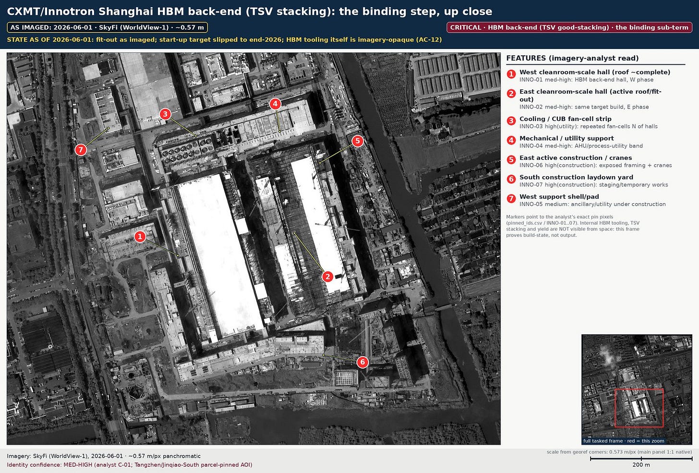Click the 'FEATURES (imagery-analyst read)' panel heading
This screenshot has height=473, width=699.
pos(572,58)
